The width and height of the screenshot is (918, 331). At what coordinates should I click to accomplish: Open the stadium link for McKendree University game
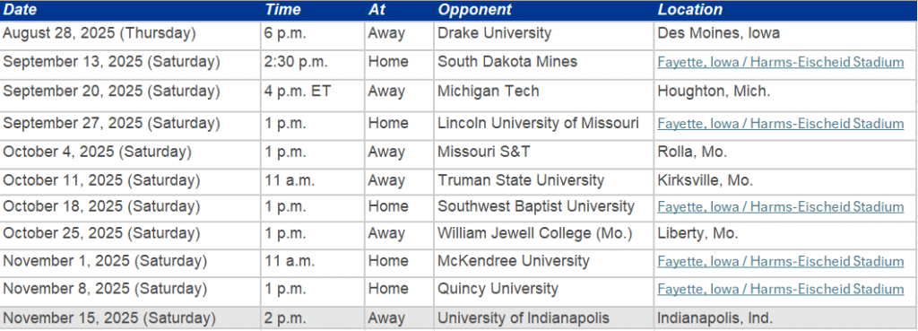pyautogui.click(x=781, y=261)
